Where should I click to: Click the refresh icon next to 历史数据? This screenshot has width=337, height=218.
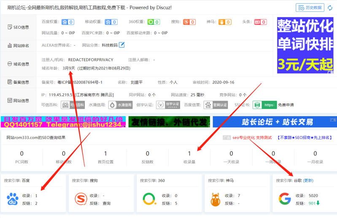330,8
